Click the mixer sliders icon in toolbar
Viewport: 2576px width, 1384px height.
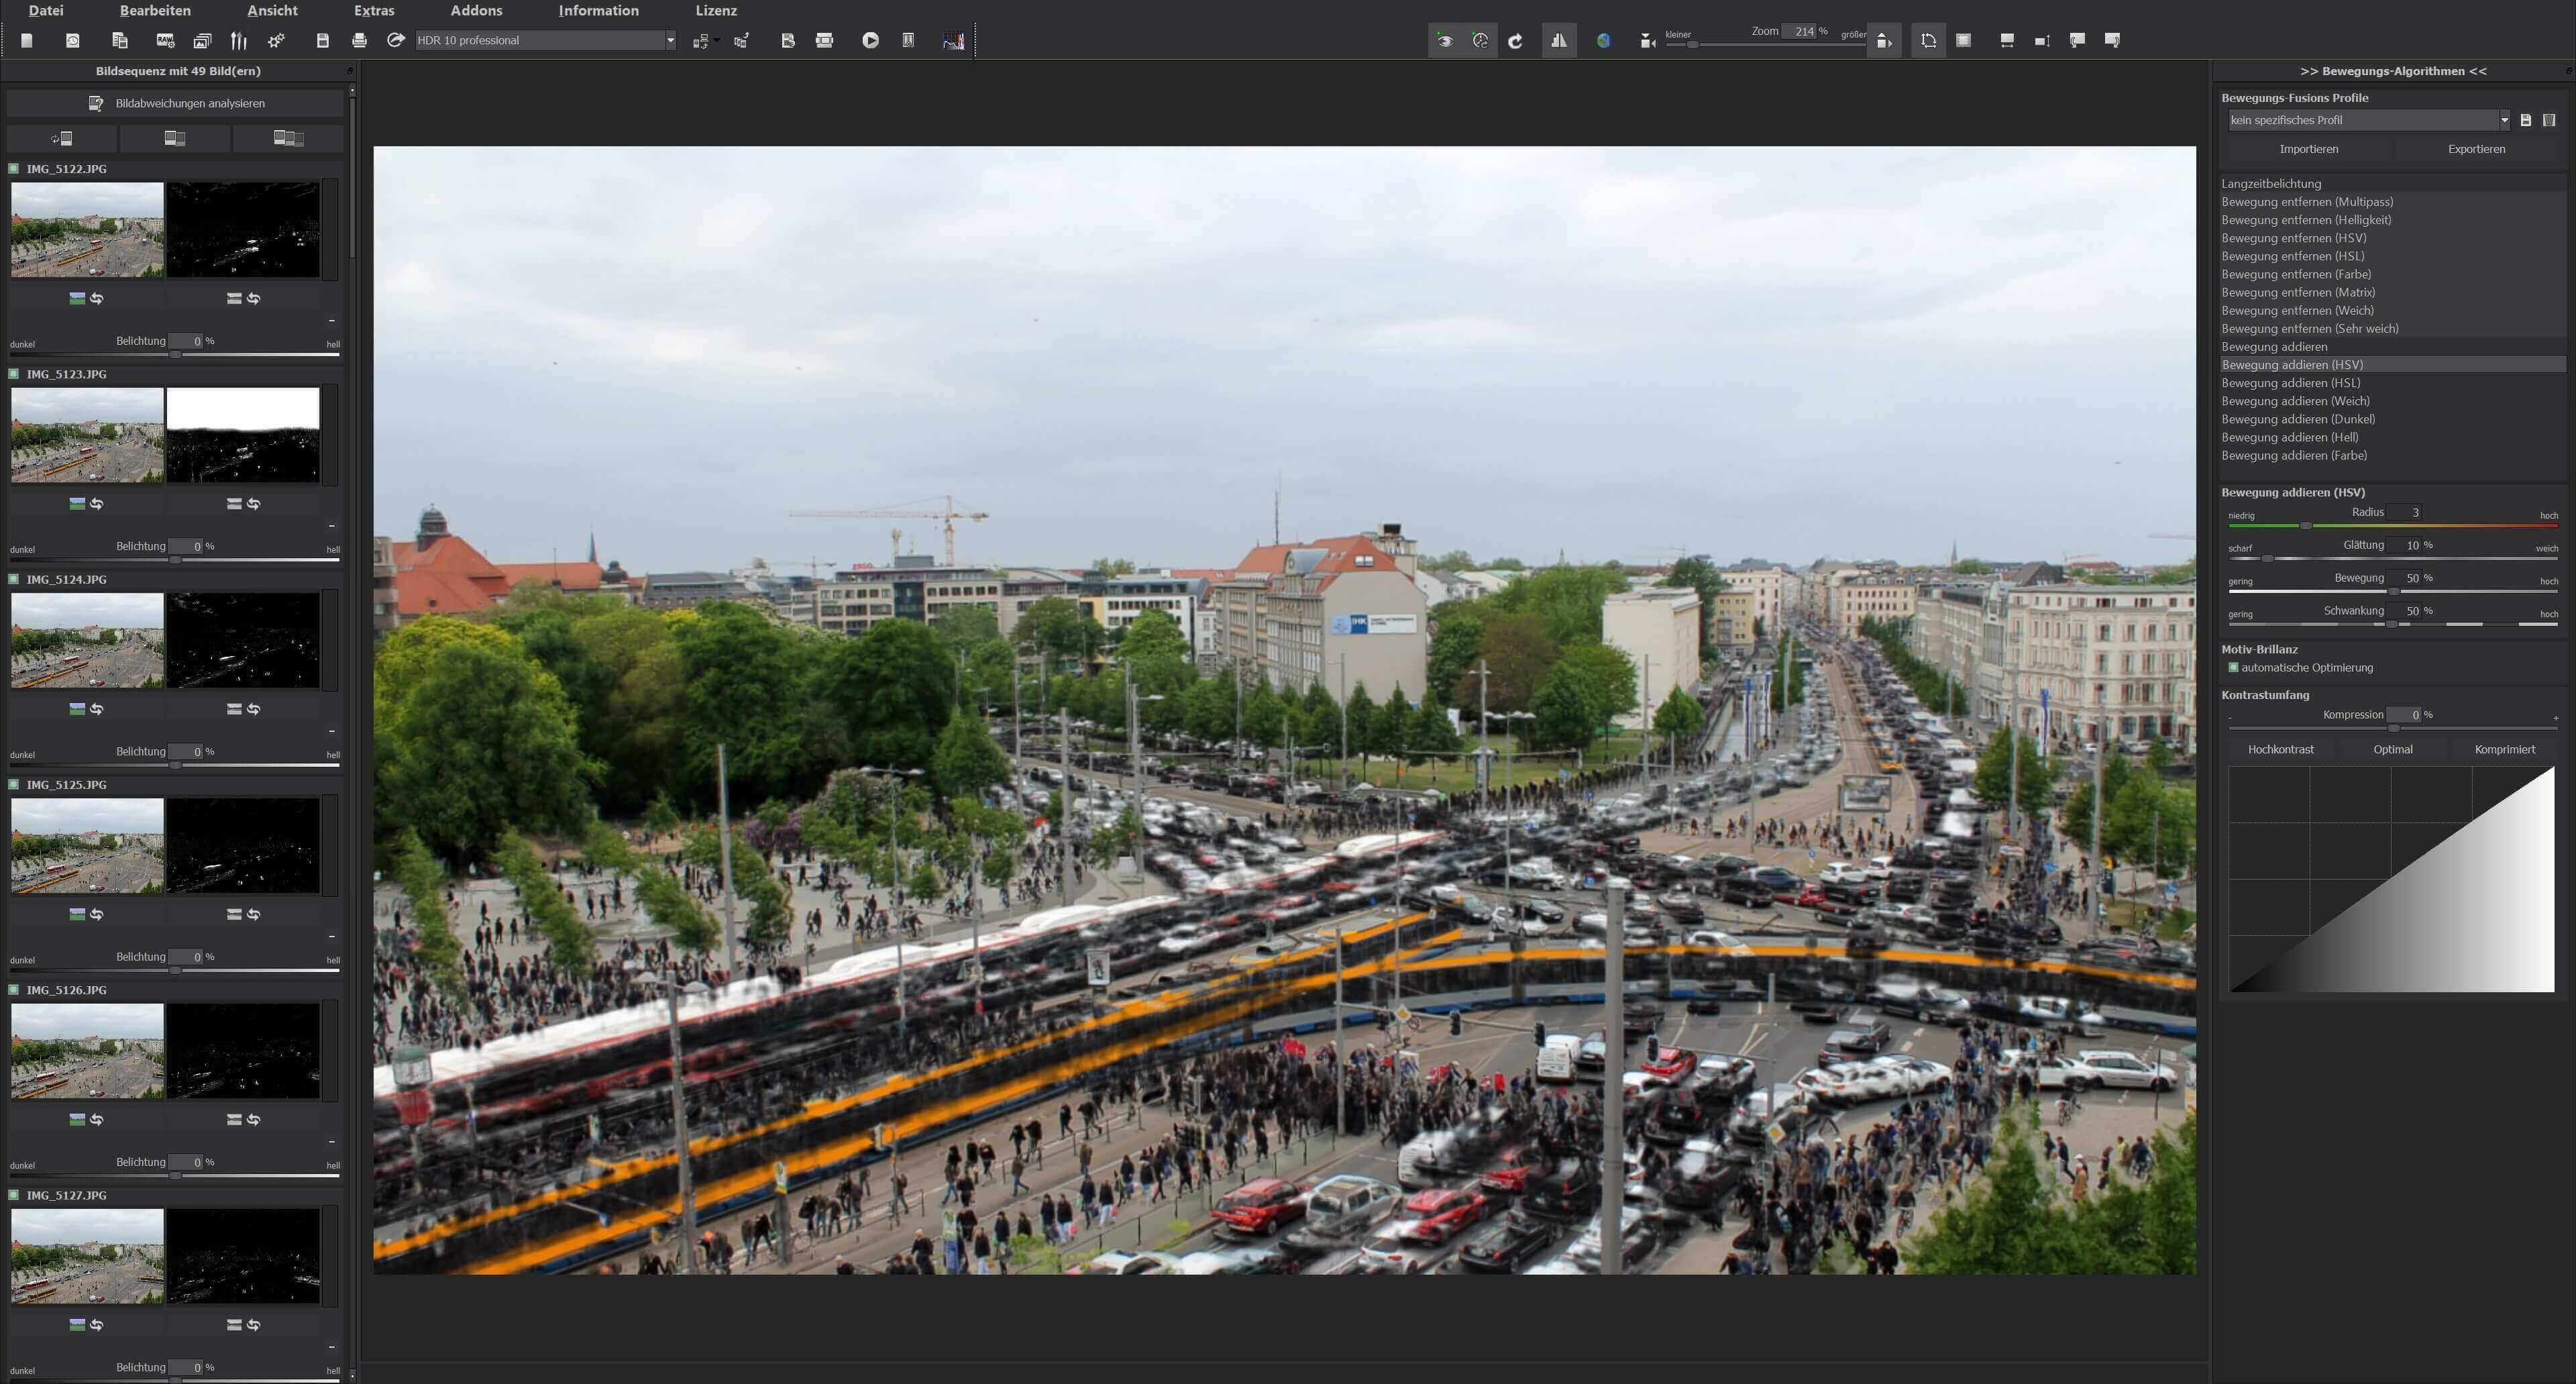point(238,40)
